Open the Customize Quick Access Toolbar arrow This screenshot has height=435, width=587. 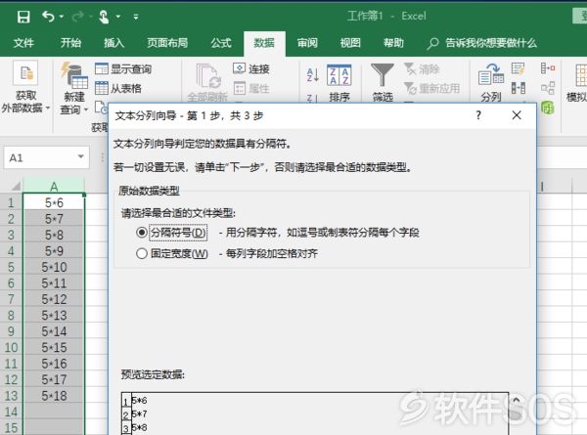click(x=136, y=17)
